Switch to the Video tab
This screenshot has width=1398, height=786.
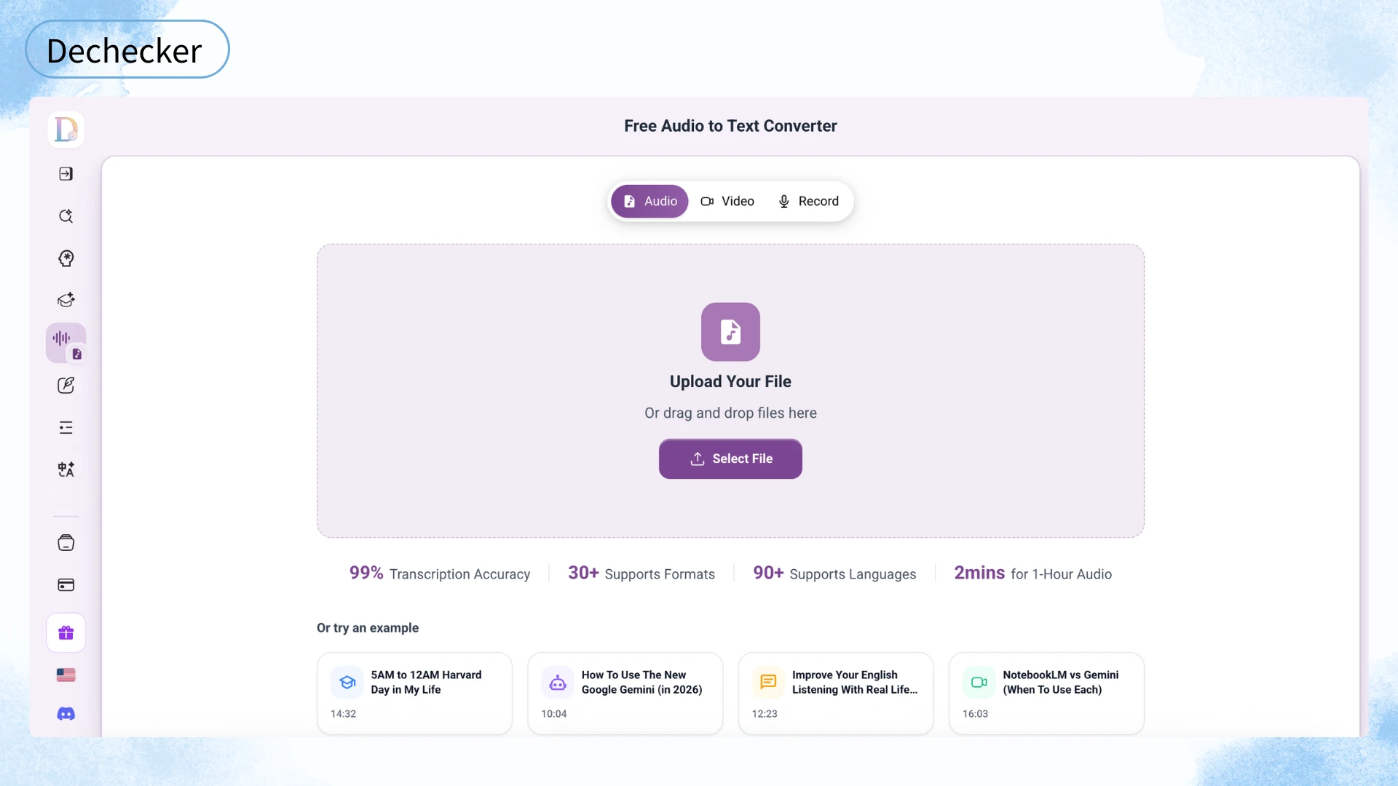coord(727,202)
